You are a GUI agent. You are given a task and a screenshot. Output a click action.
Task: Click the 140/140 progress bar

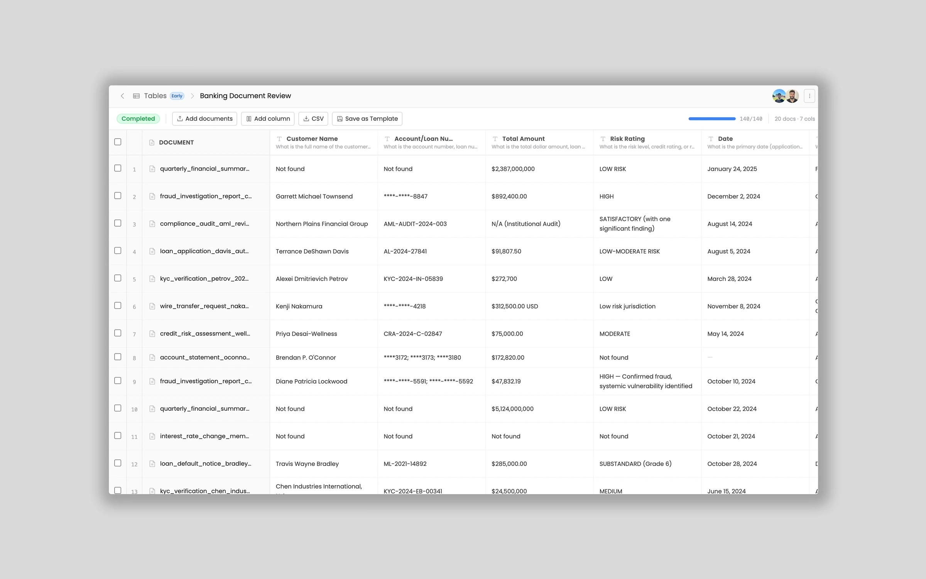[x=711, y=119]
